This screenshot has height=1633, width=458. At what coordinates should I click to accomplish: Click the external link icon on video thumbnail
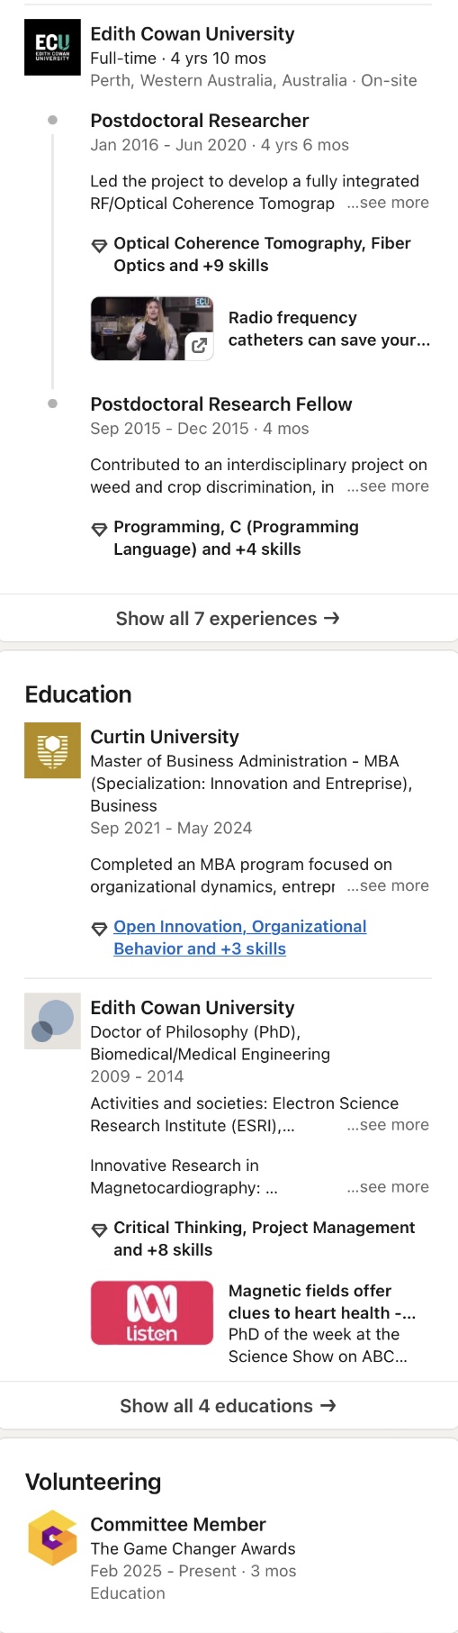tap(199, 345)
